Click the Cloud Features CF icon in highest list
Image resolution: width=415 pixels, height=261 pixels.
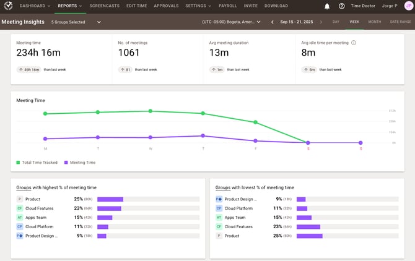[20, 208]
